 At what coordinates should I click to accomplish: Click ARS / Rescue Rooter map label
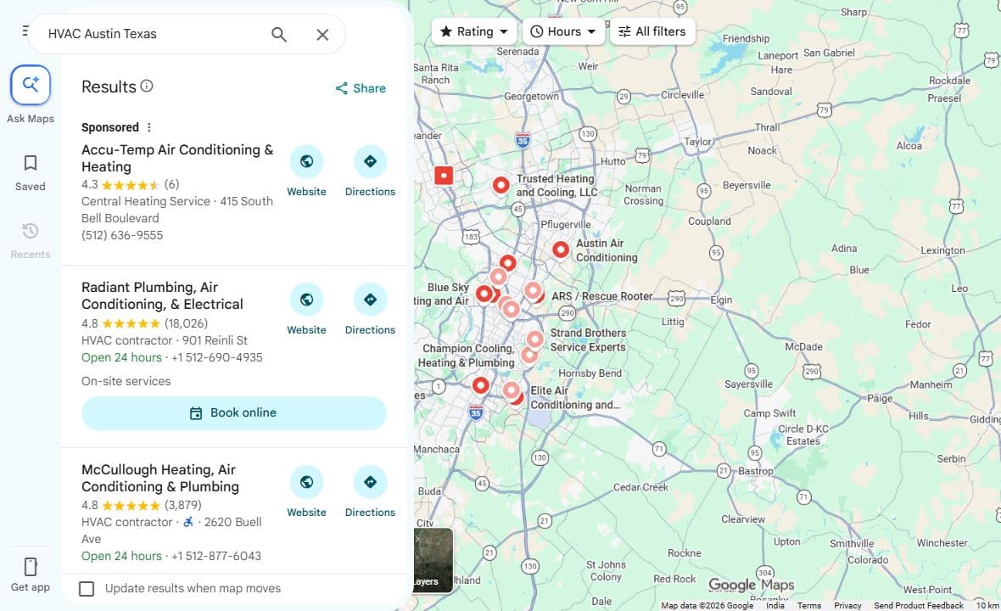pos(602,296)
